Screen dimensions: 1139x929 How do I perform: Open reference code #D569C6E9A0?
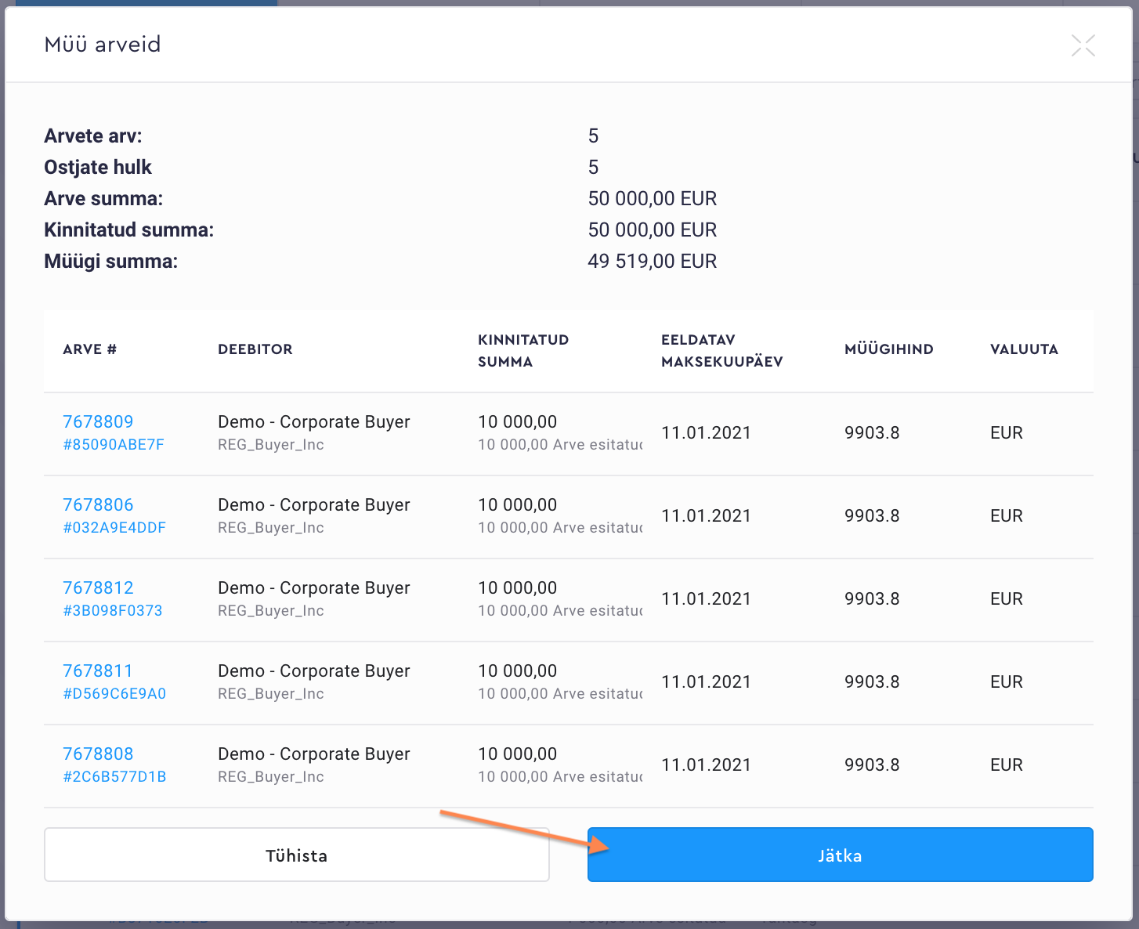114,694
